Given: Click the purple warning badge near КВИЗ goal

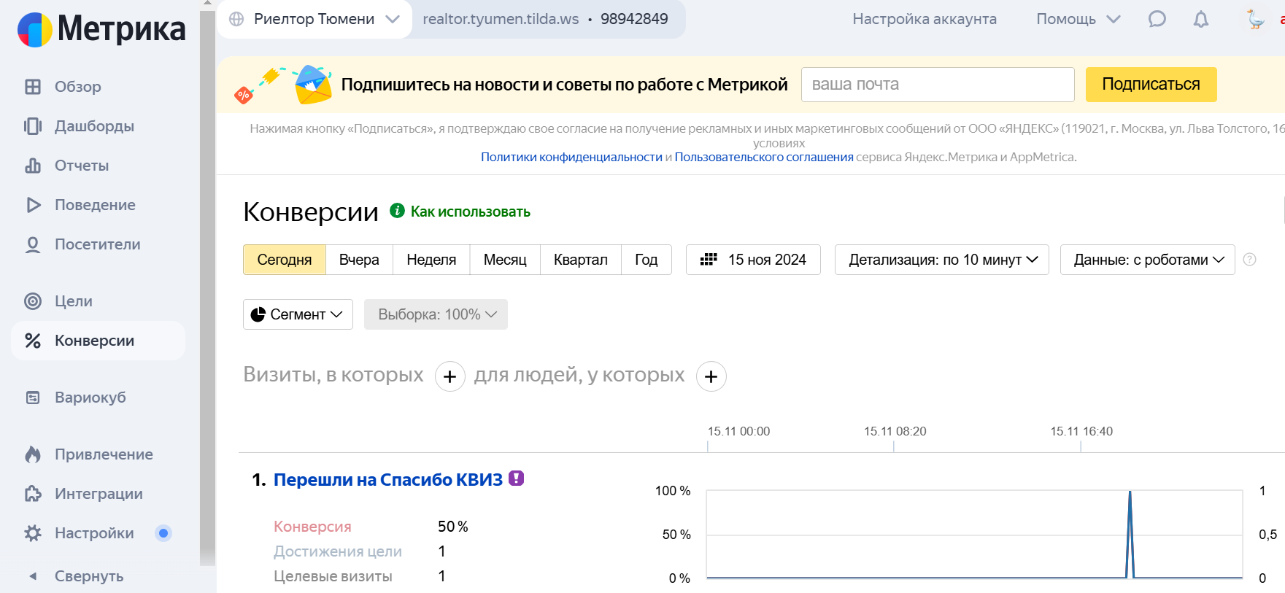Looking at the screenshot, I should (x=516, y=478).
